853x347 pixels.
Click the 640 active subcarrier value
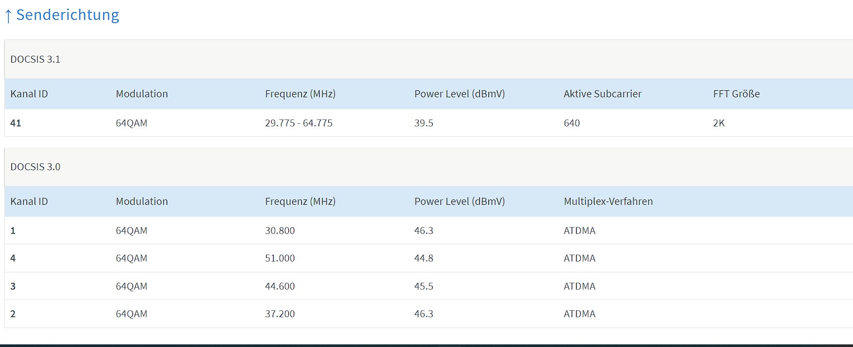[x=572, y=123]
